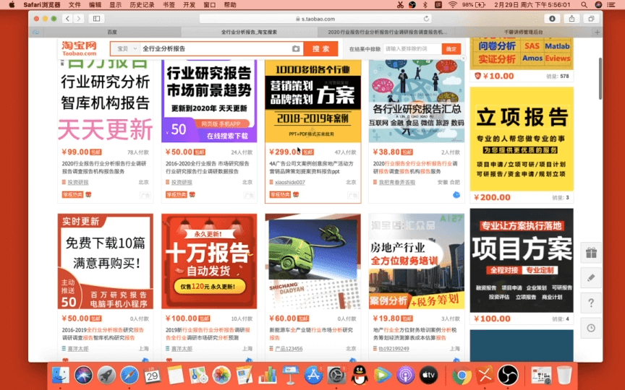Open the Safari share button
This screenshot has height=390, width=625.
pyautogui.click(x=571, y=19)
